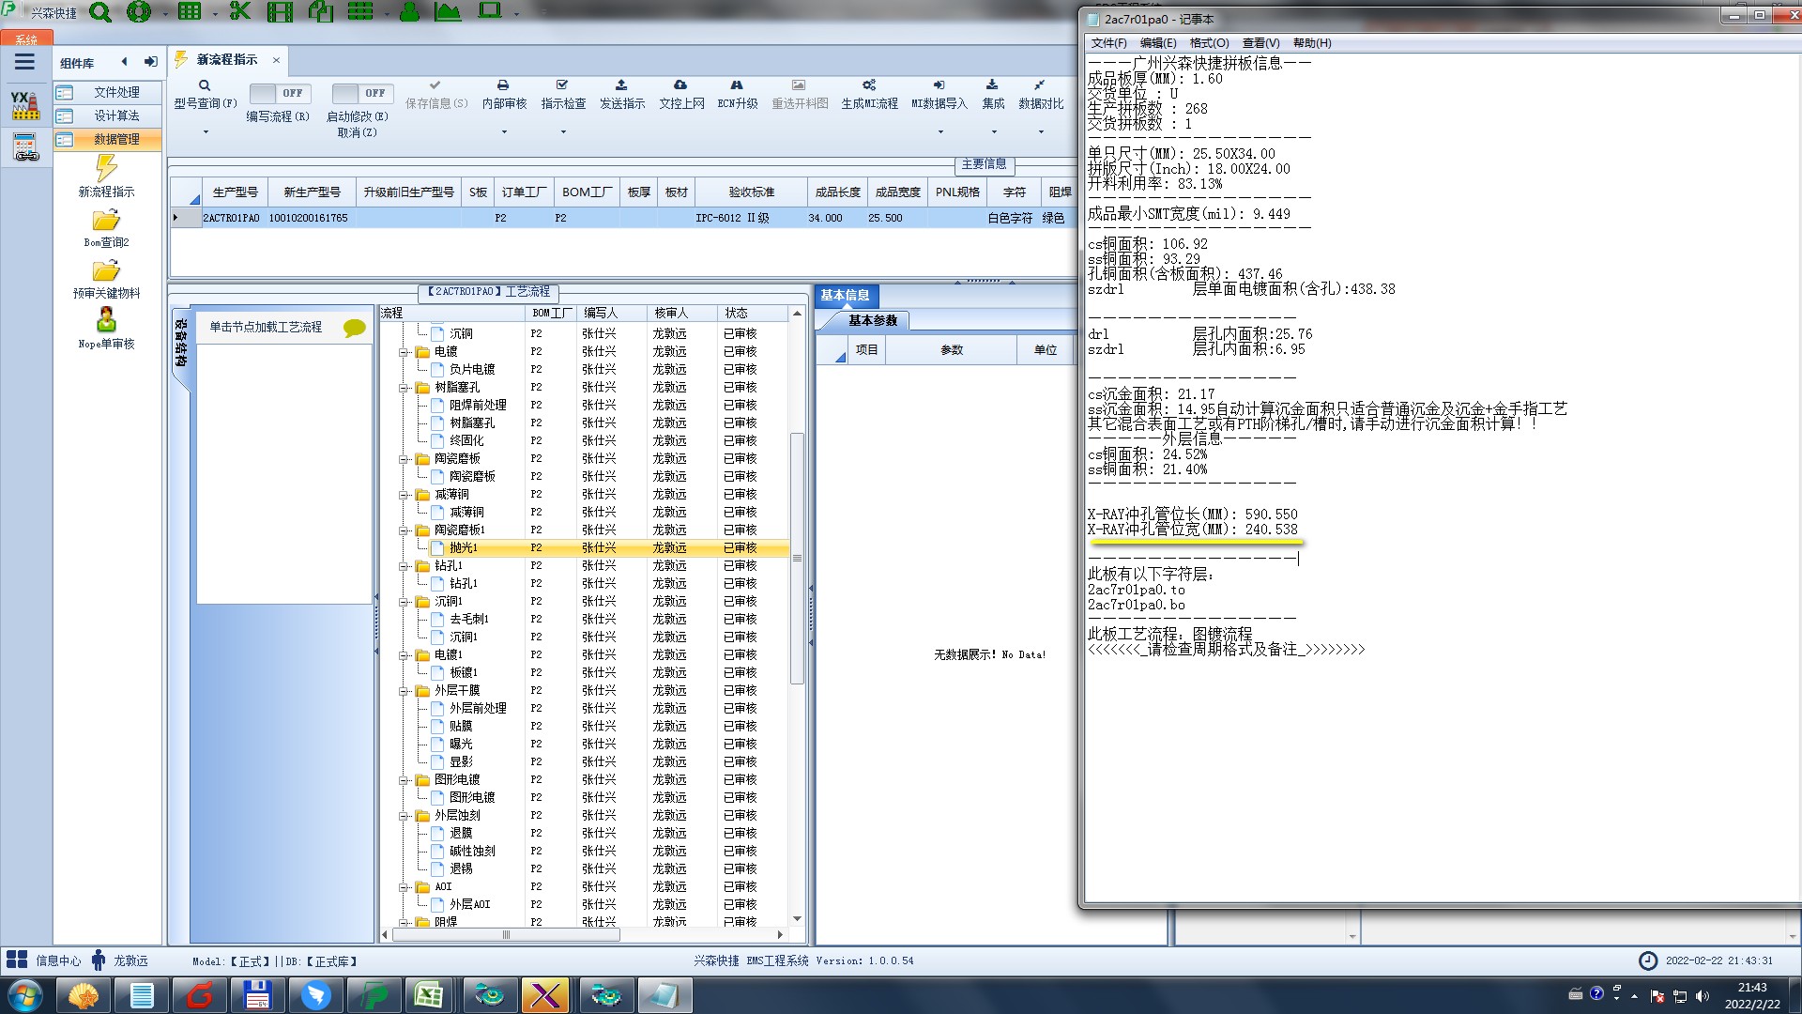Switch to the 基本参数 tab
The width and height of the screenshot is (1802, 1014).
872,321
